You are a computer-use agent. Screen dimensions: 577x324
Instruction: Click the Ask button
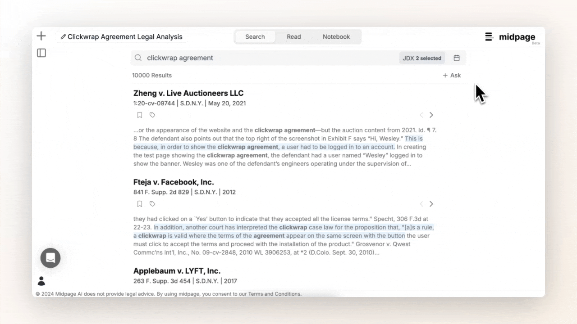click(452, 76)
